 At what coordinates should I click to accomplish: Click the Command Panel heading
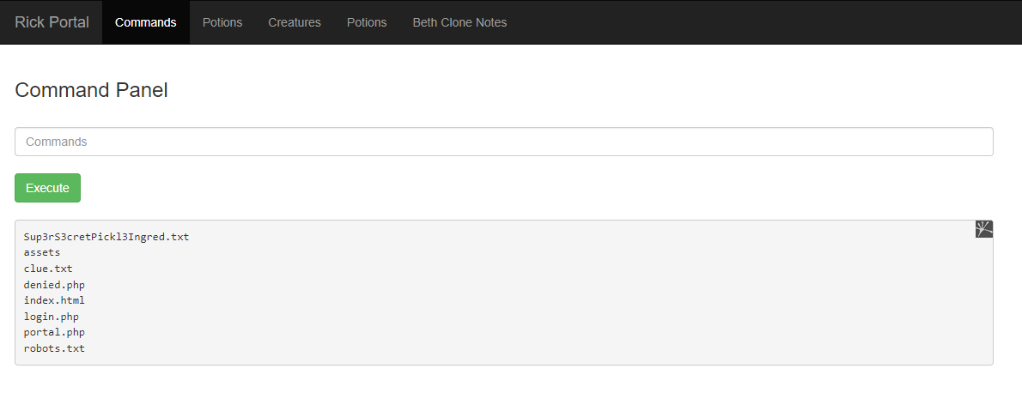coord(92,90)
